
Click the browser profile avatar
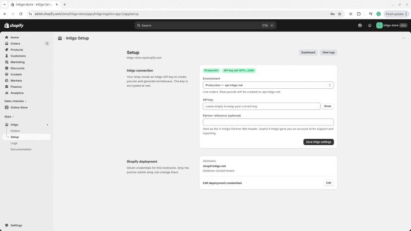click(x=379, y=14)
